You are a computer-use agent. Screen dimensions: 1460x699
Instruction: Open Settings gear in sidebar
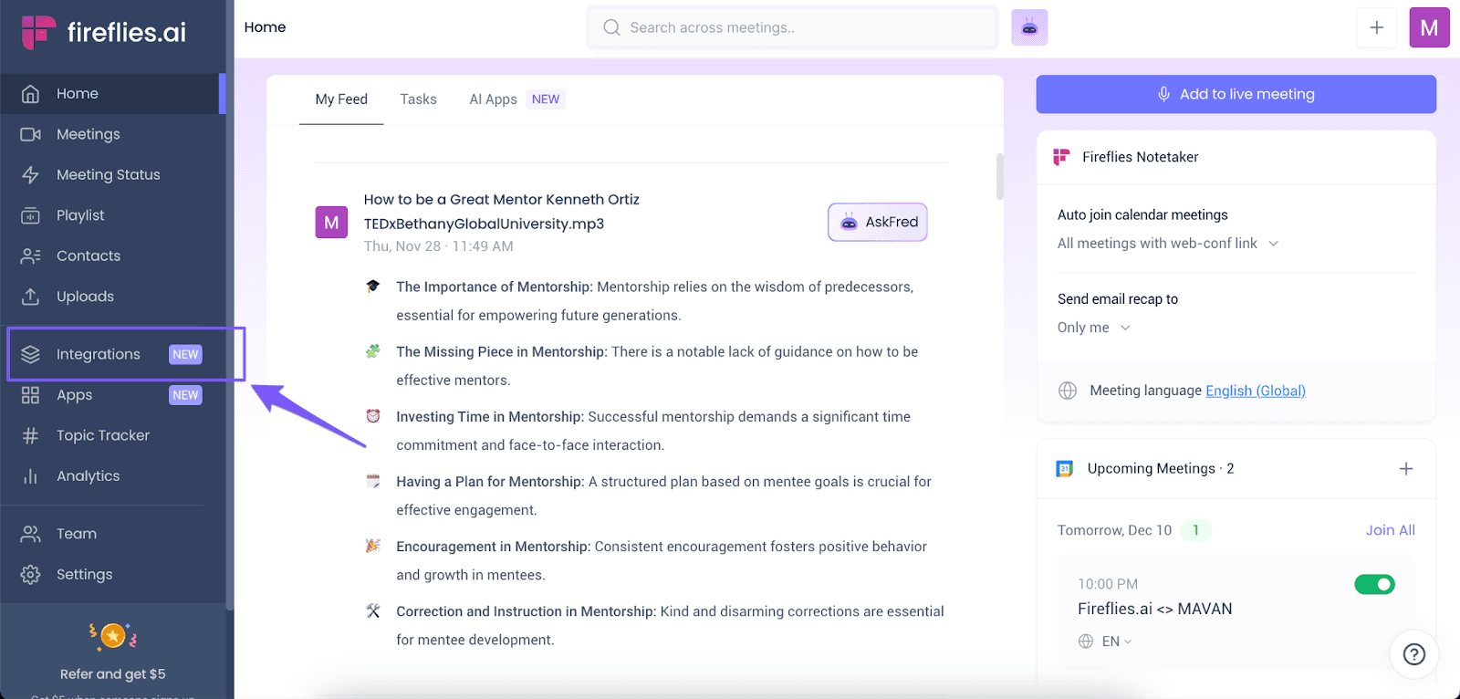[30, 574]
